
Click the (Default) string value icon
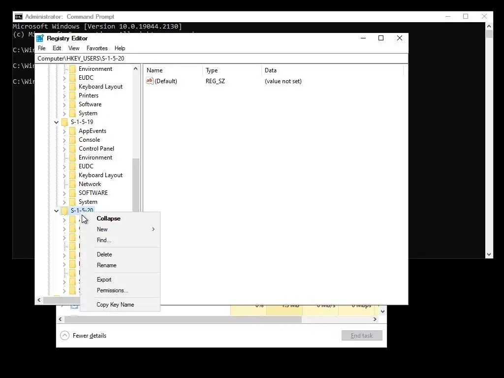click(150, 81)
